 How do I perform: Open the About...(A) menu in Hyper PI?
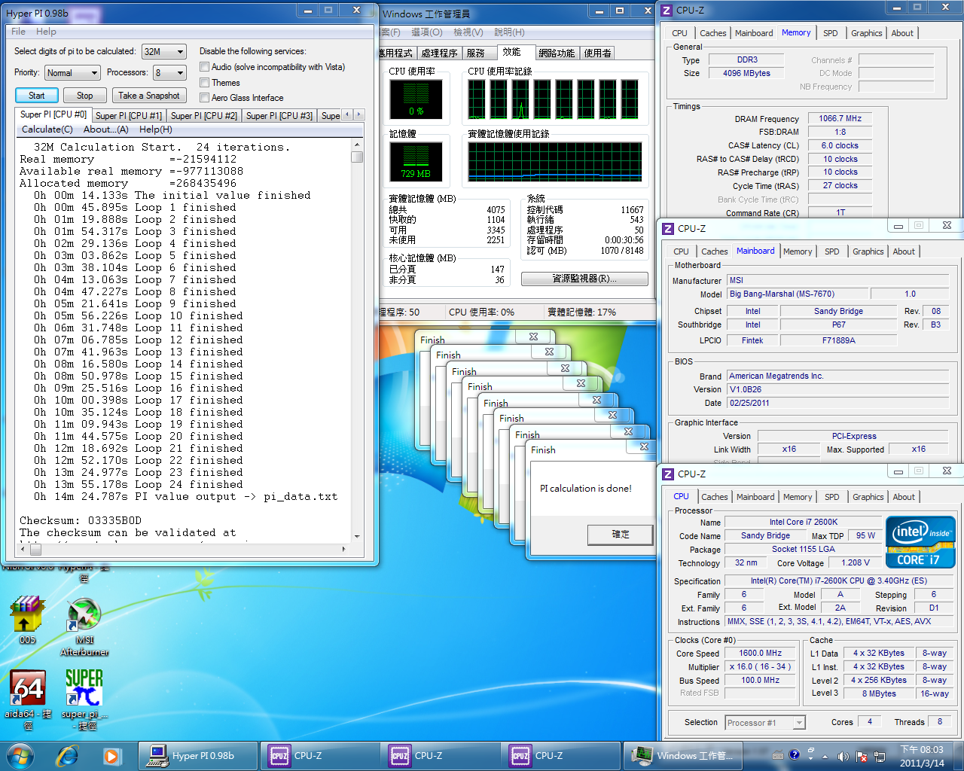[x=105, y=130]
